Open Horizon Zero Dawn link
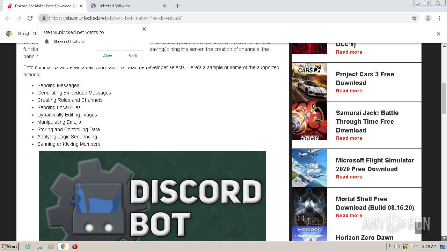The image size is (447, 251). (365, 238)
